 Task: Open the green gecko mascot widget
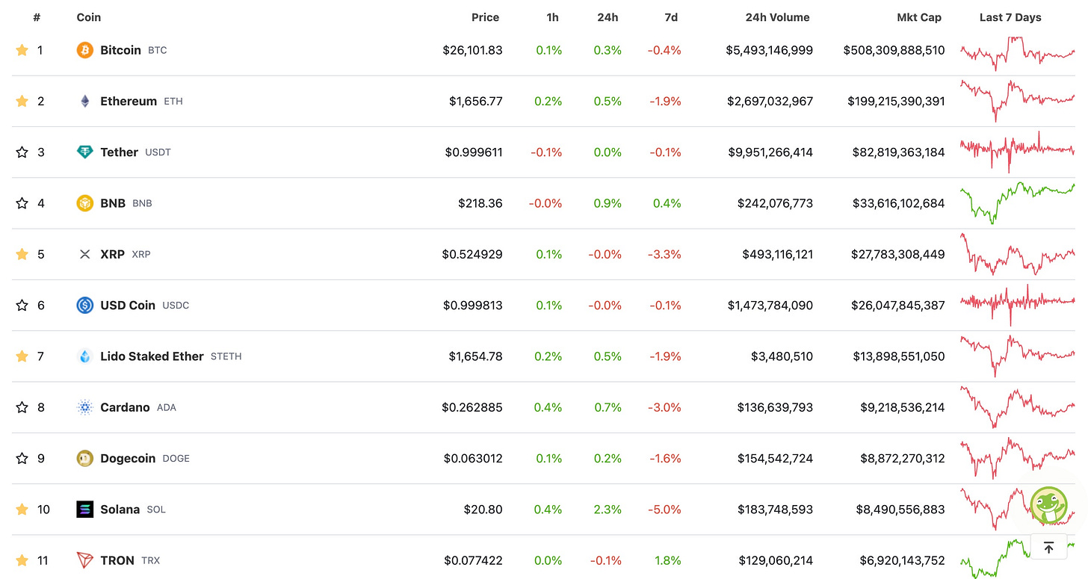tap(1048, 506)
